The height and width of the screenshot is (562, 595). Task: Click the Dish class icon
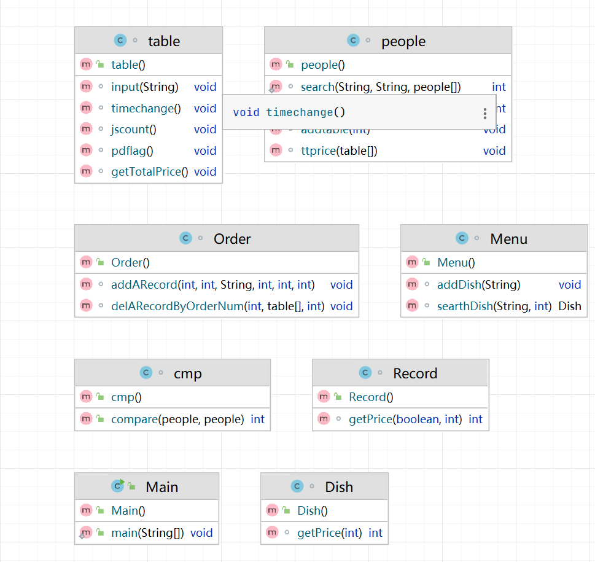coord(297,486)
